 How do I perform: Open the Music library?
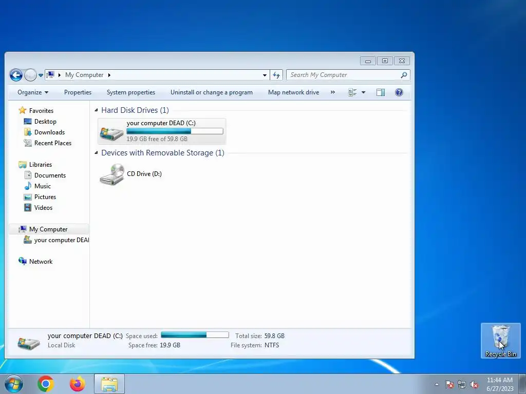tap(43, 186)
